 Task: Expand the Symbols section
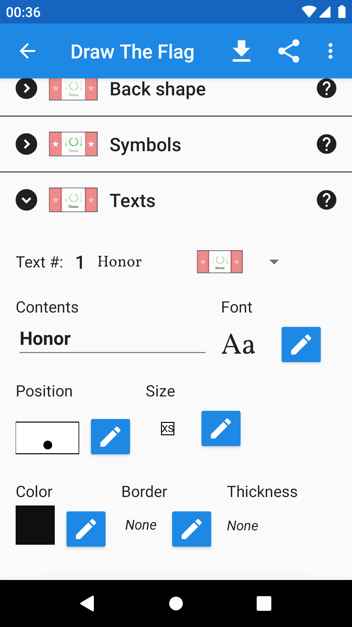(26, 144)
